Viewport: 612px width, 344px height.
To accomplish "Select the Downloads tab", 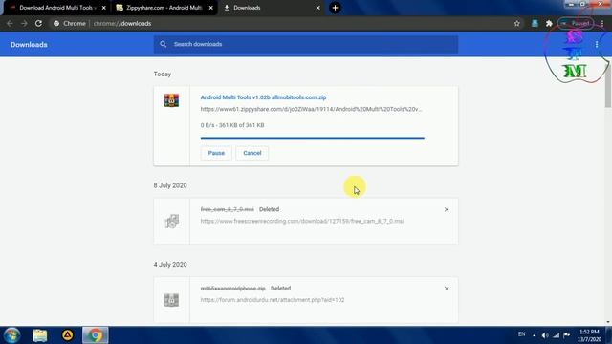I will pos(272,8).
